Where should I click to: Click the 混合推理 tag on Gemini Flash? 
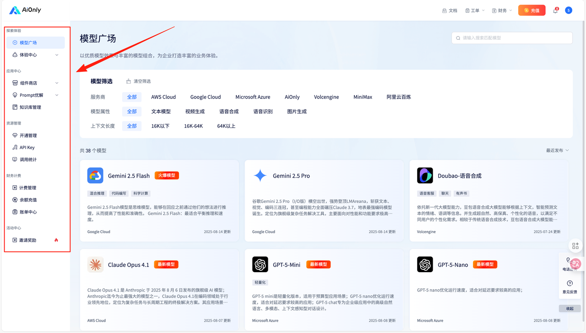click(96, 193)
